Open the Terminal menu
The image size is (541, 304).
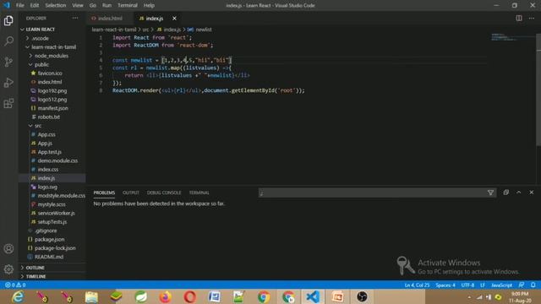click(128, 5)
